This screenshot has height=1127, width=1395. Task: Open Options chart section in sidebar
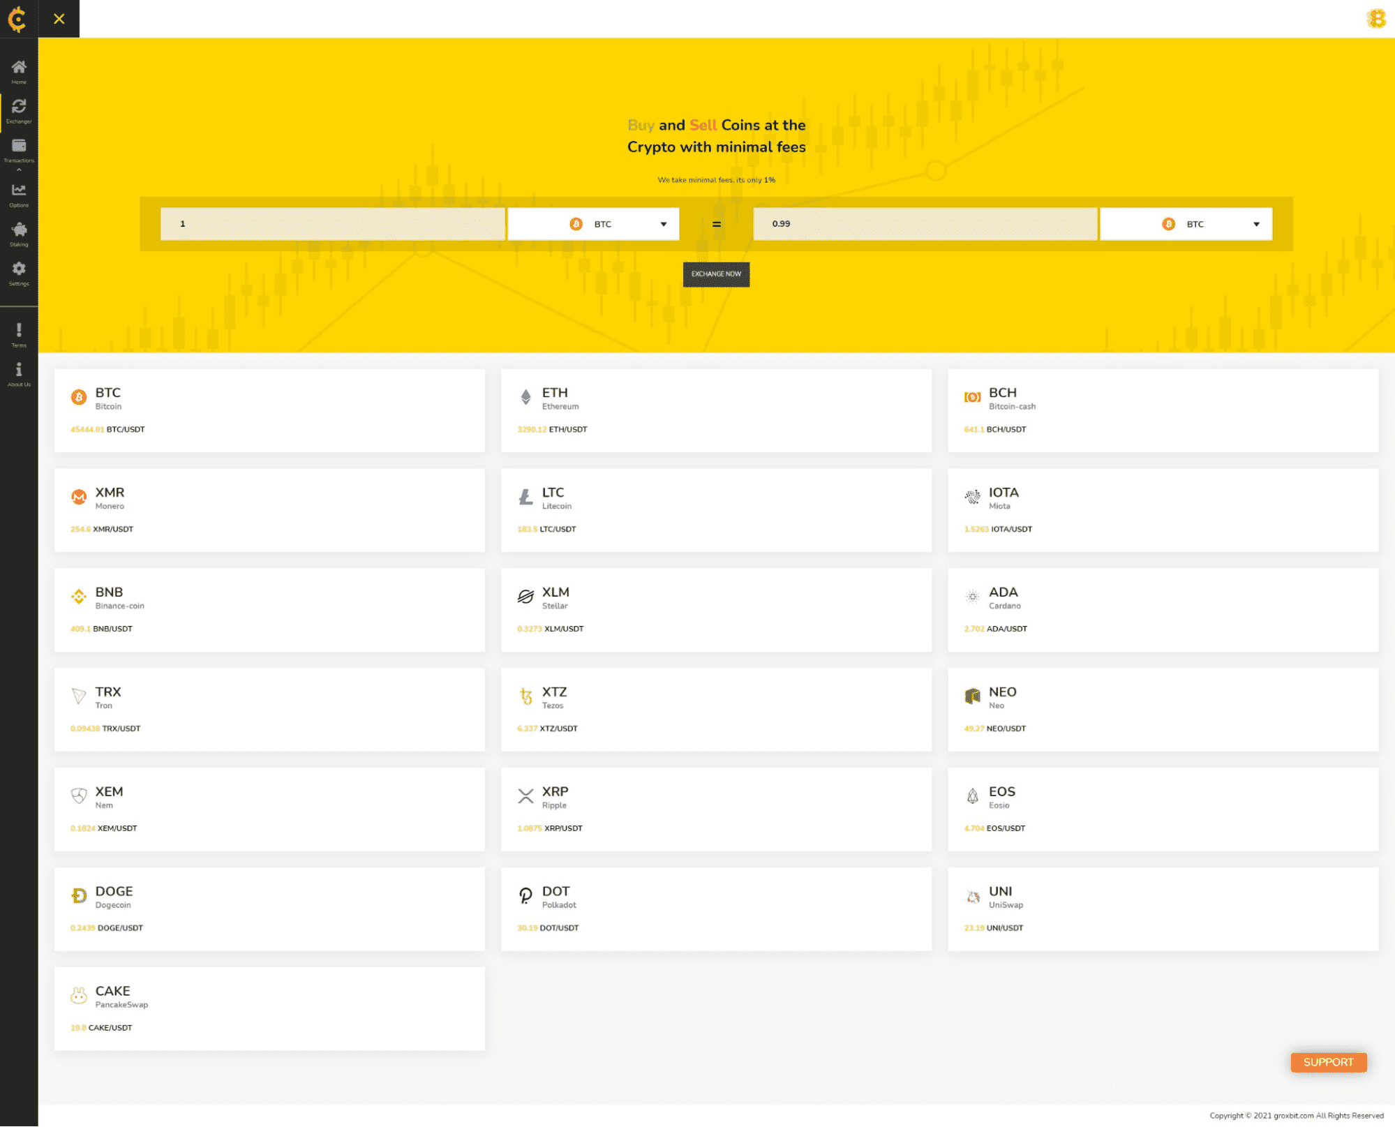pos(19,195)
